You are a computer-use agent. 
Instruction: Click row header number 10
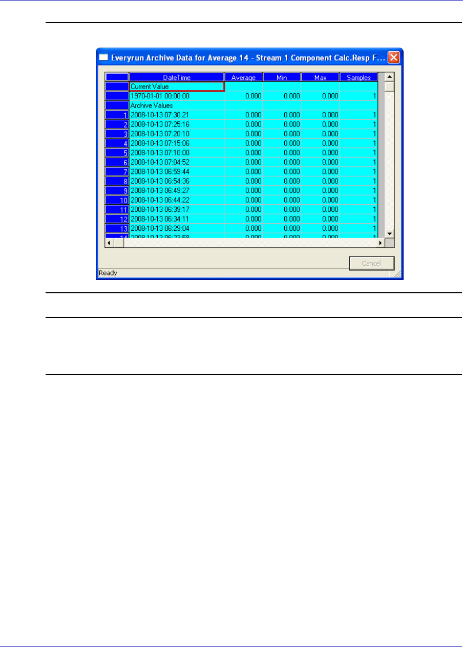point(117,200)
